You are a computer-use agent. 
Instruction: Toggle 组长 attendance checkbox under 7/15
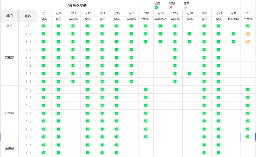(x=117, y=26)
